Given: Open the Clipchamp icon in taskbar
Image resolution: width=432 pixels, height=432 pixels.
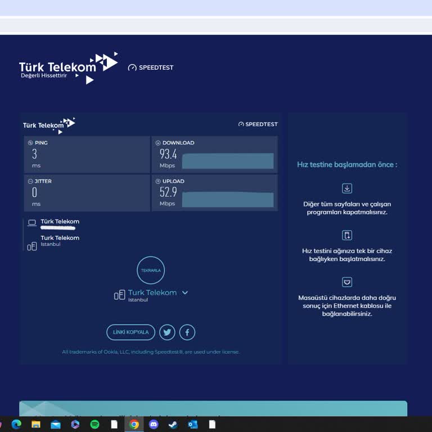Looking at the screenshot, I should 75,424.
